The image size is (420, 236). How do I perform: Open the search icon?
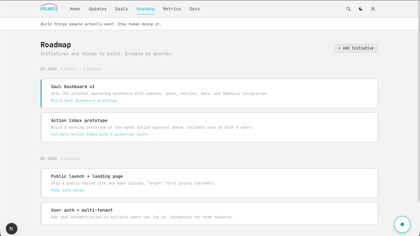coord(349,9)
